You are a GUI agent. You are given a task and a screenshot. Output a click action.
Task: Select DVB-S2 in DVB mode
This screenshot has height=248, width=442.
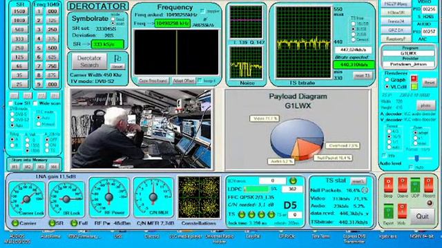pos(12,120)
